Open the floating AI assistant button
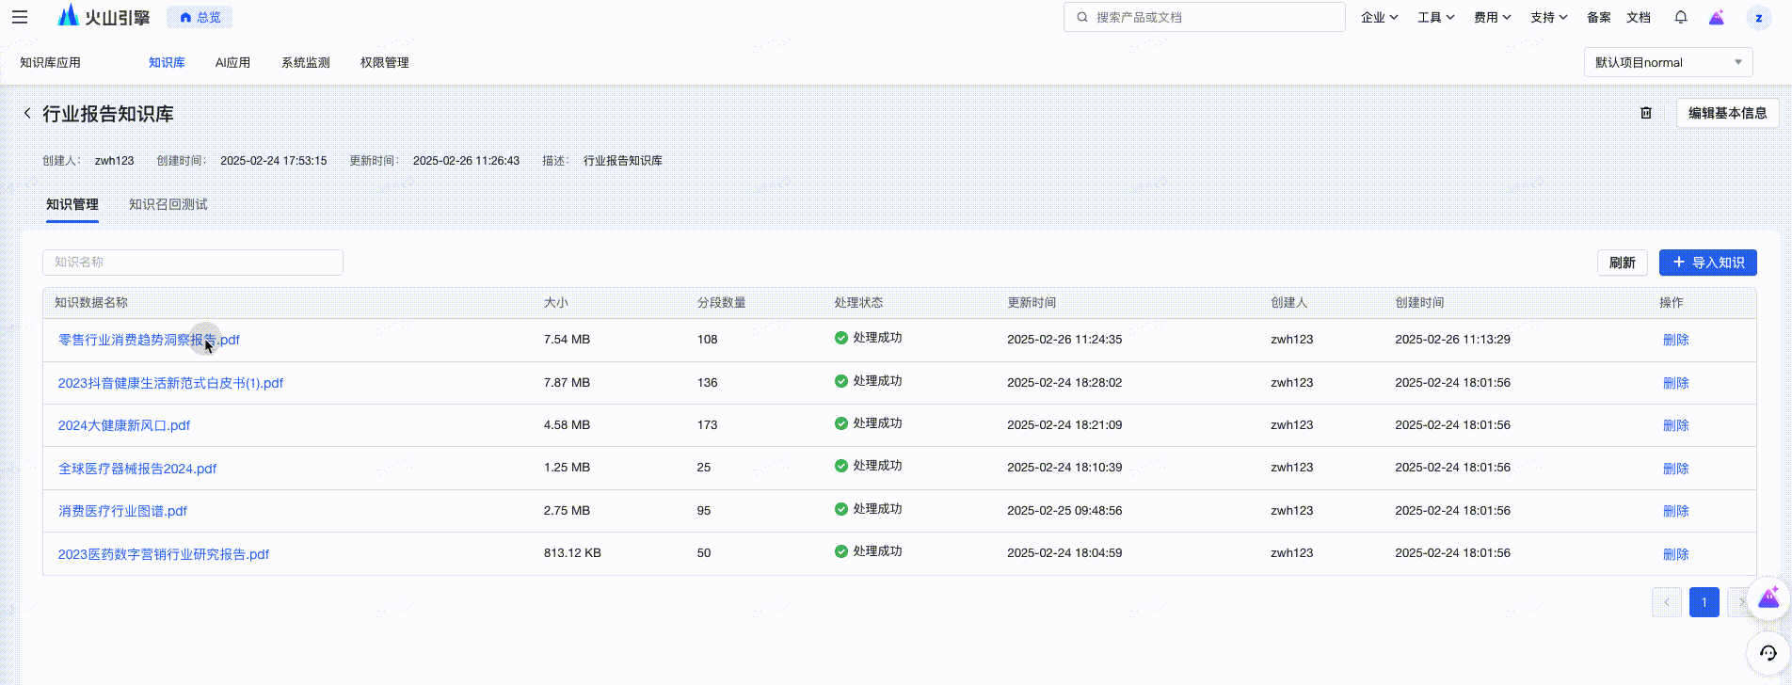Screen dimensions: 1792x685 click(1768, 598)
